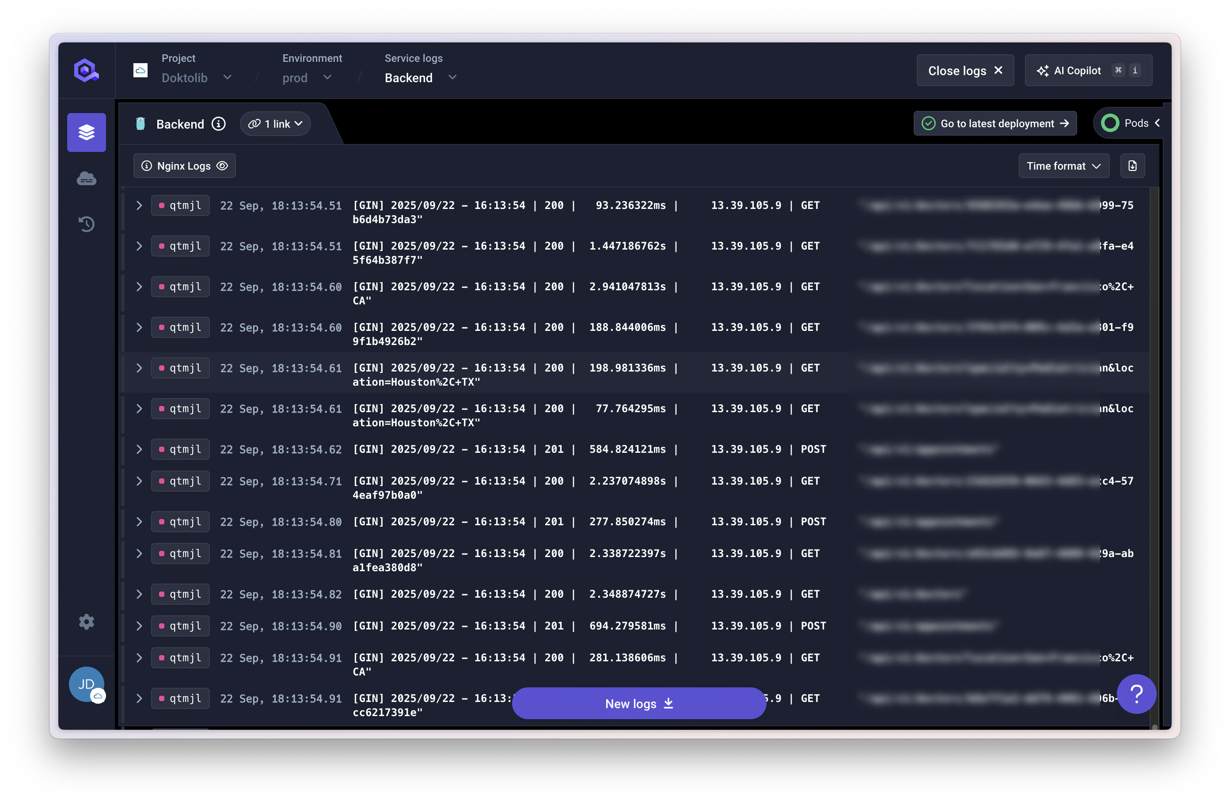Open the Clusters cloud icon in the sidebar
Viewport: 1230px width, 804px height.
point(86,178)
